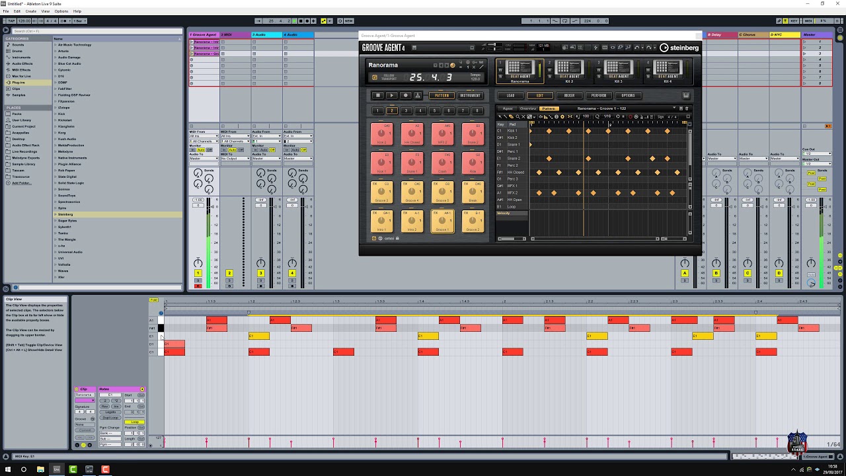Image resolution: width=846 pixels, height=476 pixels.
Task: Switch to Agent tab in Groove Agent
Action: click(x=508, y=108)
